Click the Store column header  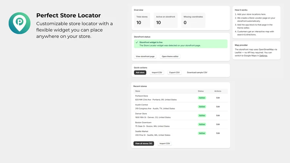pyautogui.click(x=138, y=91)
